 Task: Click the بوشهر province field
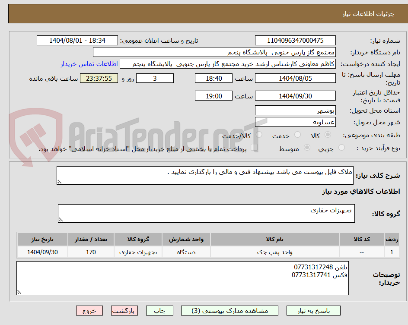pyautogui.click(x=295, y=110)
